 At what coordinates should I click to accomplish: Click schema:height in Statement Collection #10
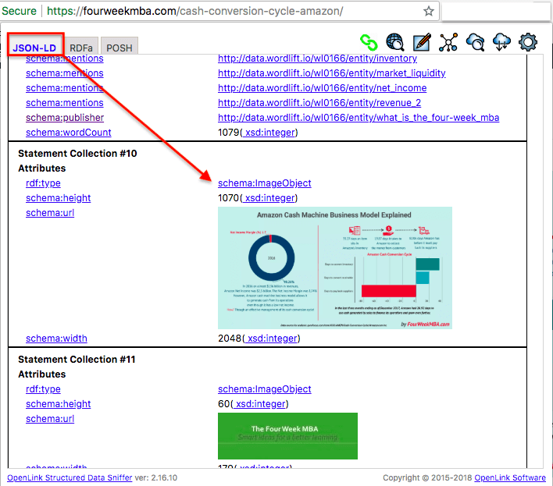59,198
